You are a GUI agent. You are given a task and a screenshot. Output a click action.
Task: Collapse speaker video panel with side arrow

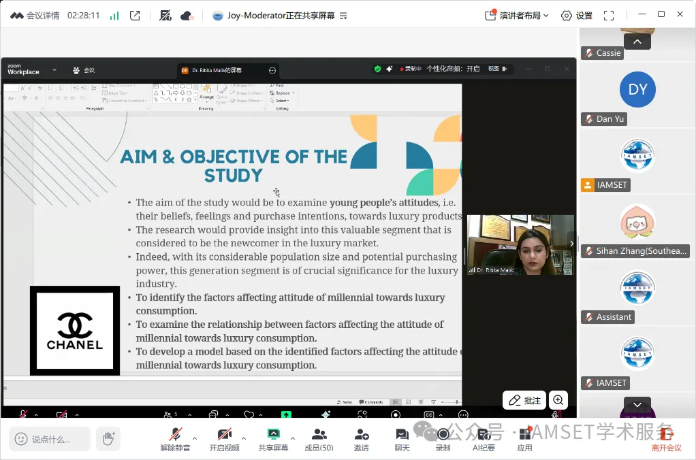(x=572, y=243)
